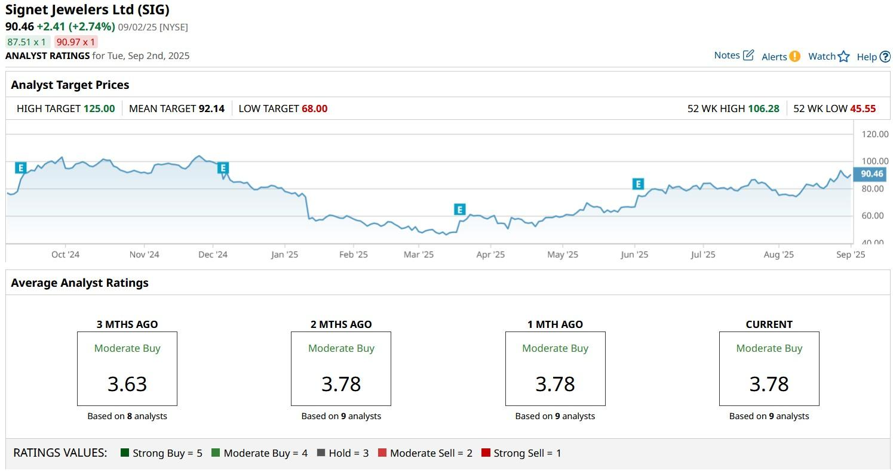This screenshot has width=893, height=471.
Task: Click the Watch star icon
Action: pos(843,57)
